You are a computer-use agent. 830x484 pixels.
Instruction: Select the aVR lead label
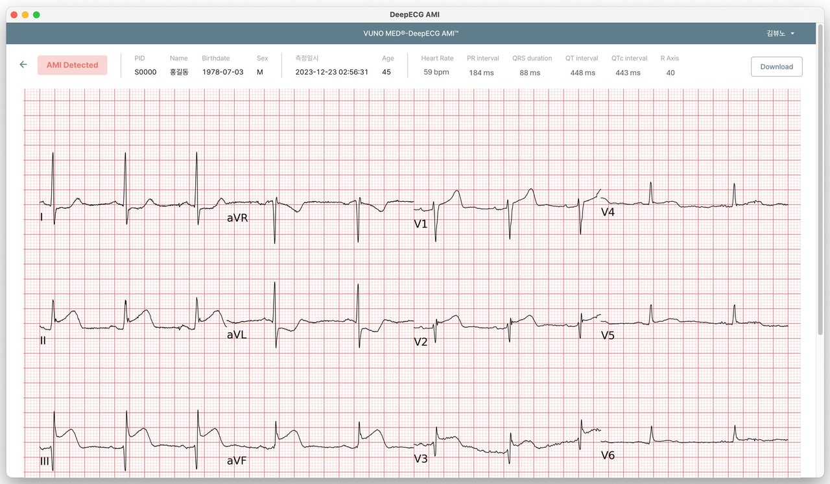click(x=237, y=218)
